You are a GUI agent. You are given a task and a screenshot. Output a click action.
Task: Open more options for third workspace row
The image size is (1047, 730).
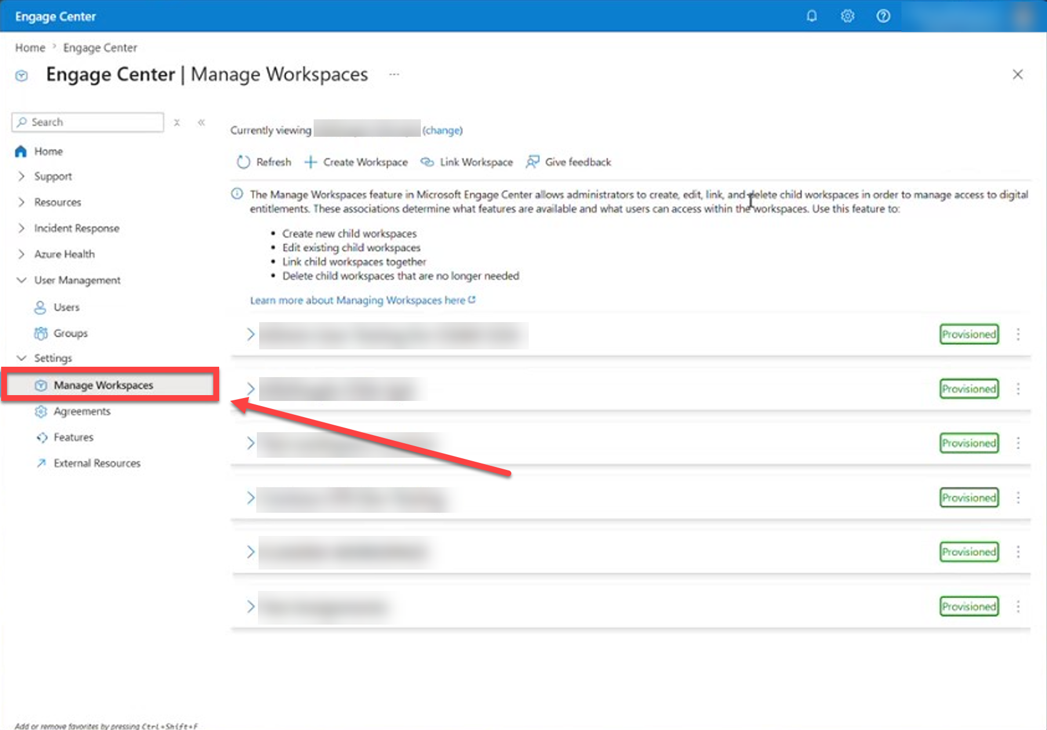(1018, 443)
